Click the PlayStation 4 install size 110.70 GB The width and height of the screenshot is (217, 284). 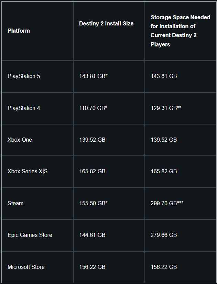click(93, 108)
